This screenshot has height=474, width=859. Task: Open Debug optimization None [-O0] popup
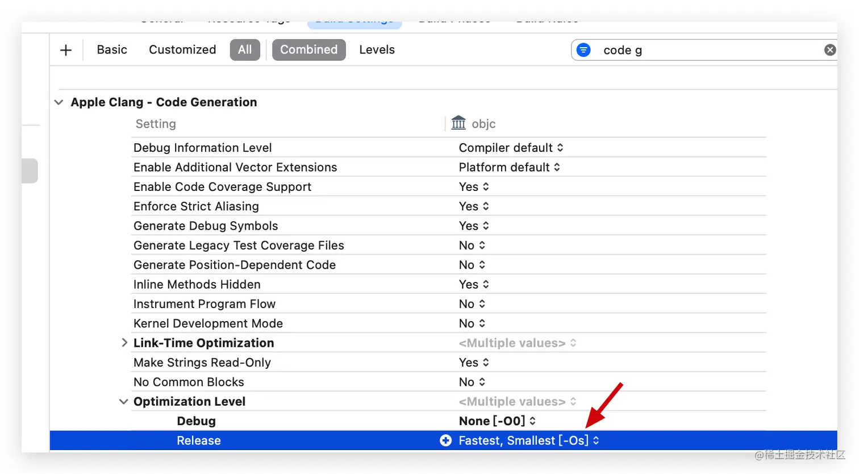click(x=497, y=421)
